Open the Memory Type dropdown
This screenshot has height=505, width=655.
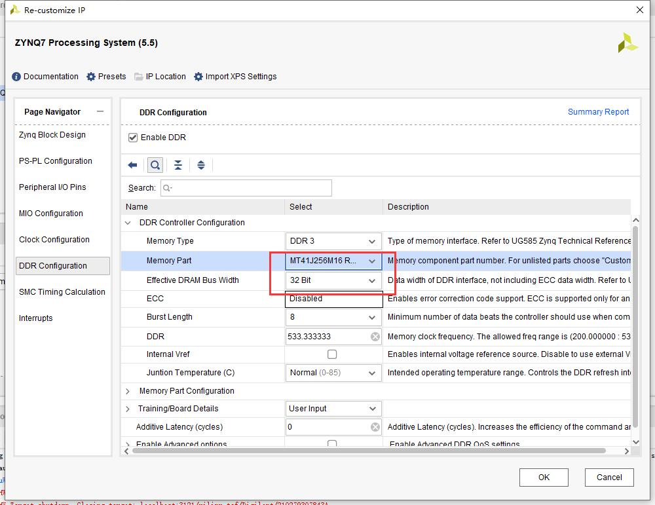(333, 241)
